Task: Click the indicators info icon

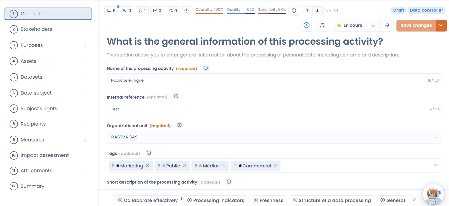Action: [x=294, y=11]
